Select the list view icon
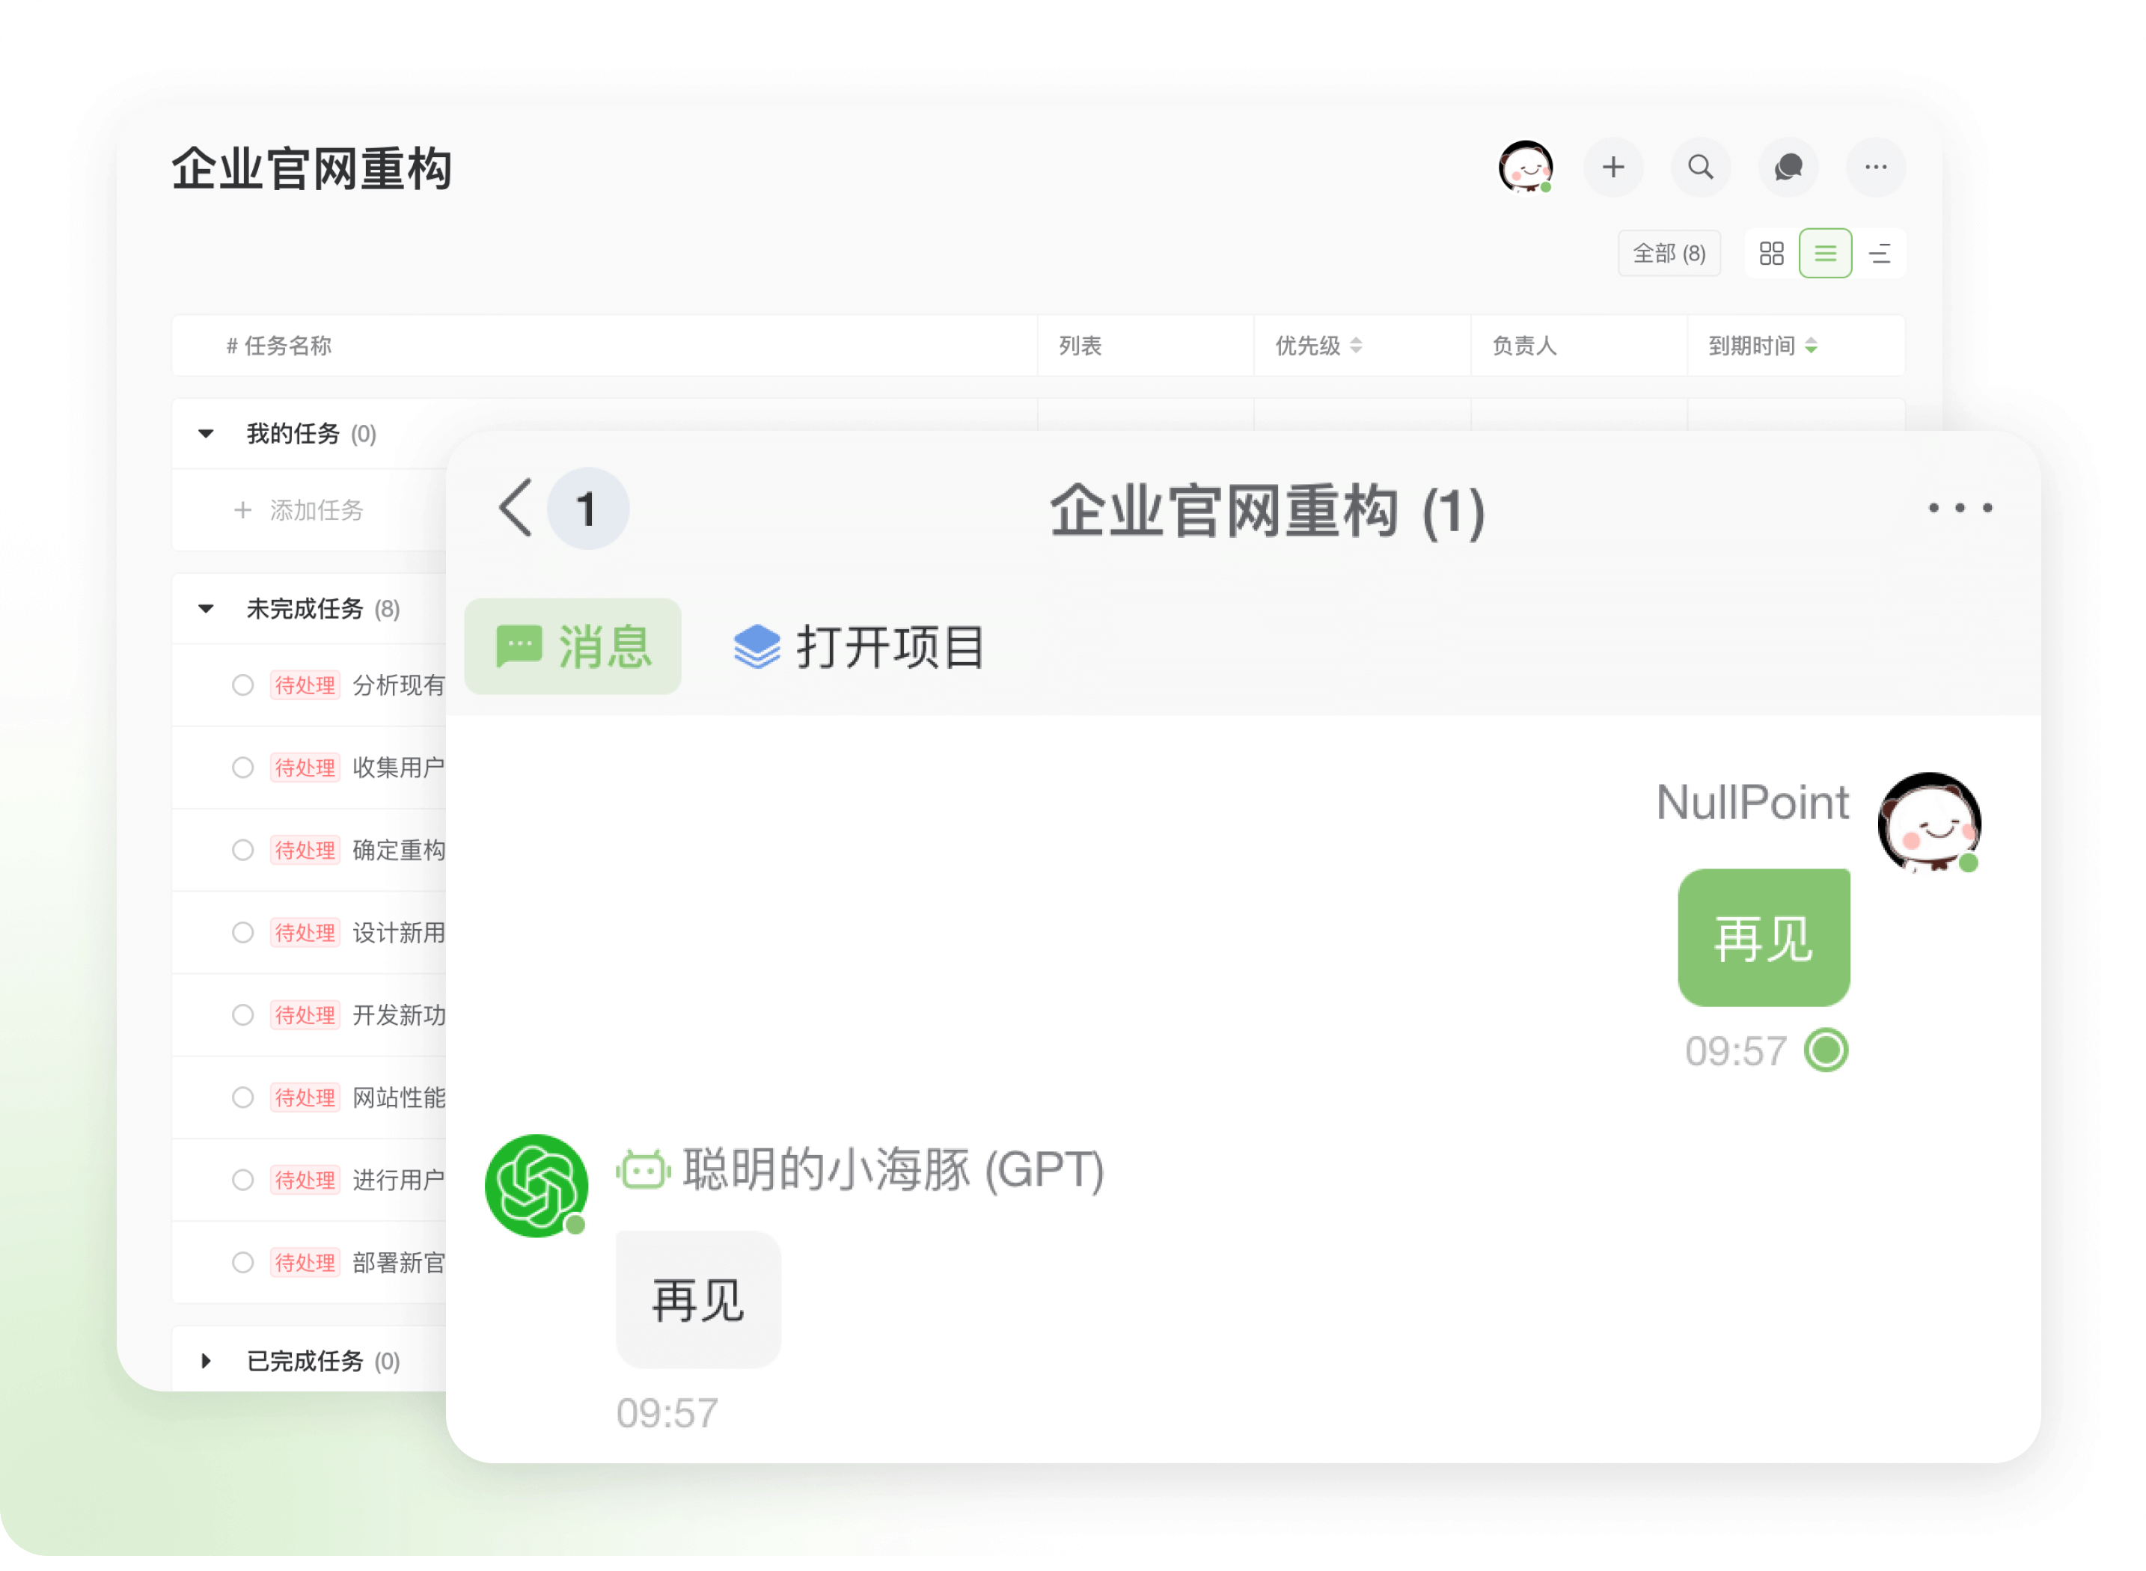2146x1571 pixels. coord(1826,253)
